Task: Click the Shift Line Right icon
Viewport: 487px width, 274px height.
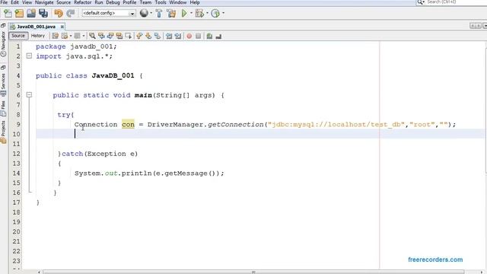Action: (177, 36)
